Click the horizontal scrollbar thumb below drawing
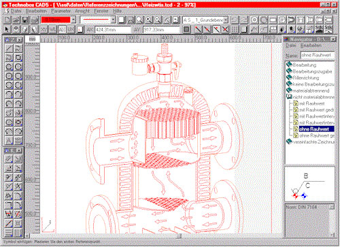This screenshot has width=340, height=247. point(179,236)
